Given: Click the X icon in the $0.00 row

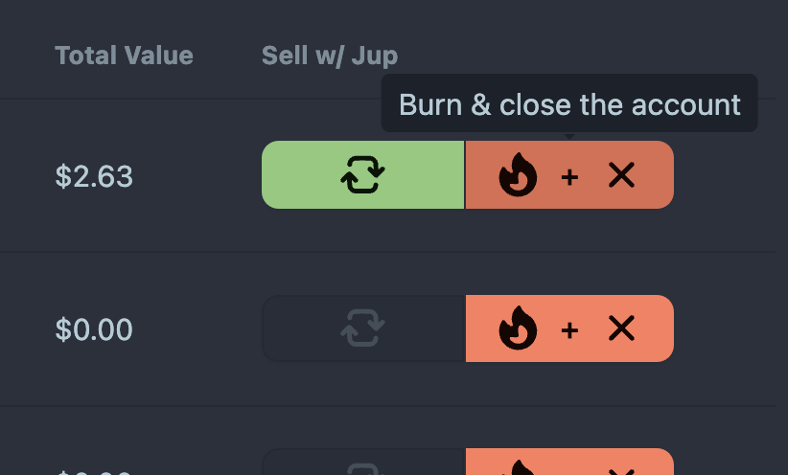Looking at the screenshot, I should point(621,329).
